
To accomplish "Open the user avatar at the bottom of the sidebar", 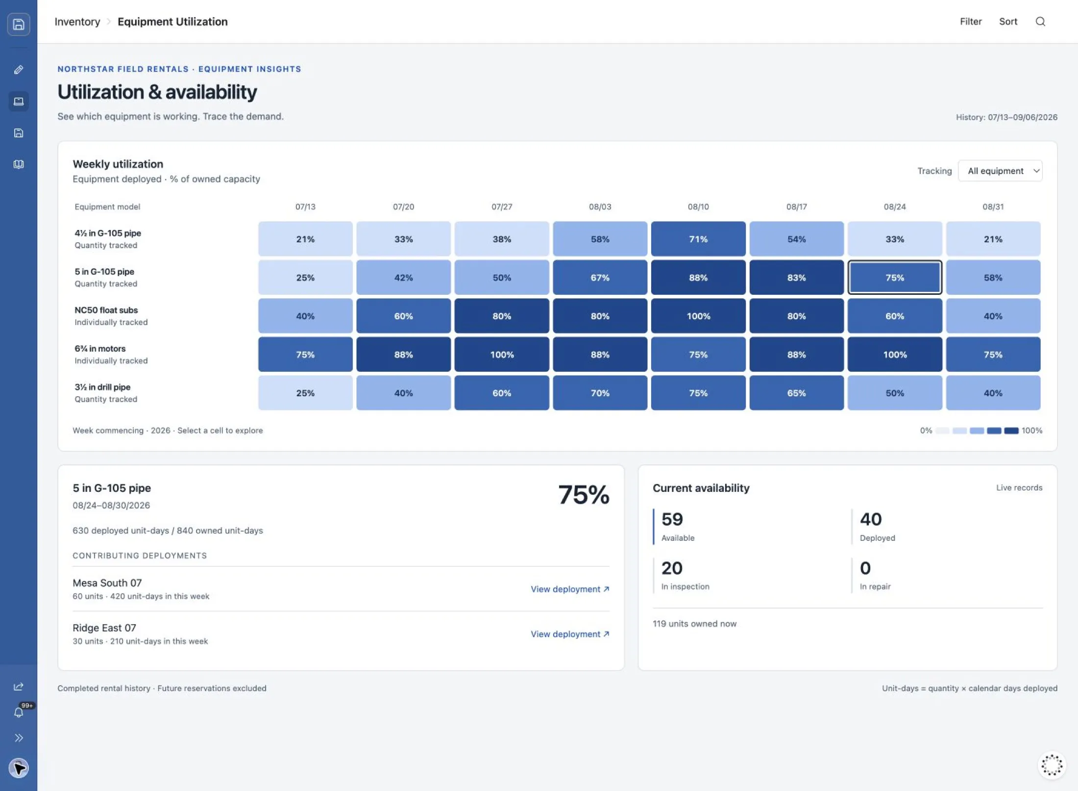I will click(19, 768).
